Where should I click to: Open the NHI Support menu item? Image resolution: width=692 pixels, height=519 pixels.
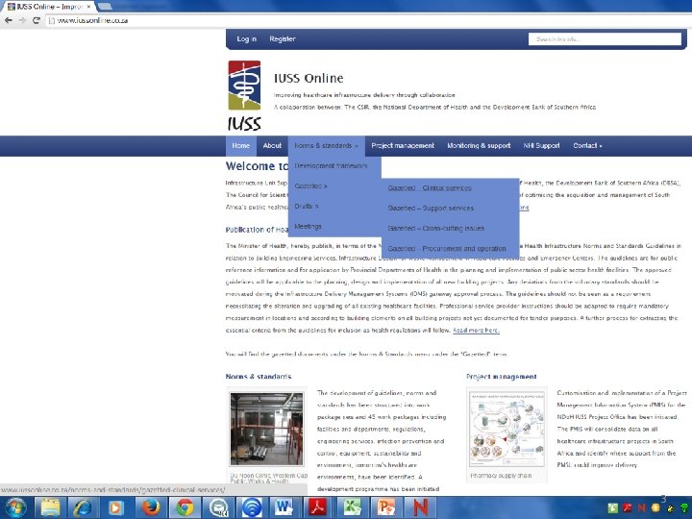tap(541, 146)
